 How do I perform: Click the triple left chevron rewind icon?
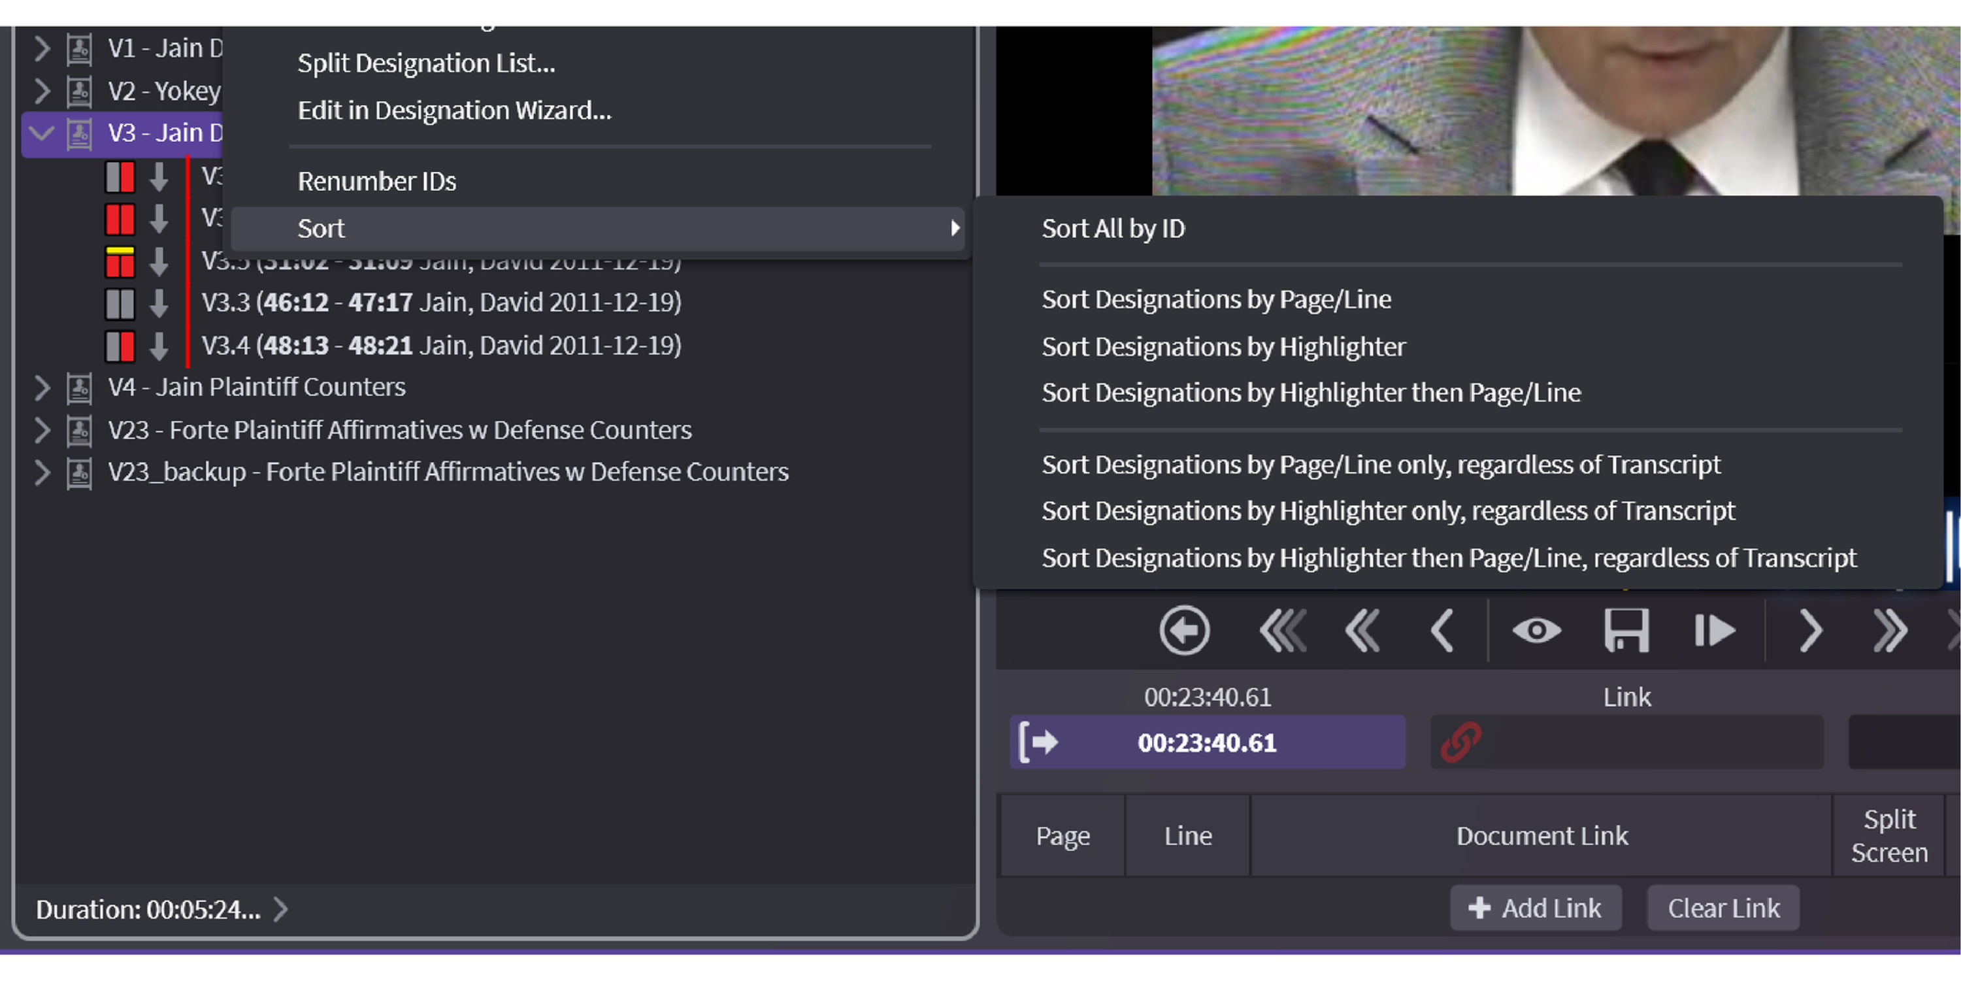tap(1282, 631)
